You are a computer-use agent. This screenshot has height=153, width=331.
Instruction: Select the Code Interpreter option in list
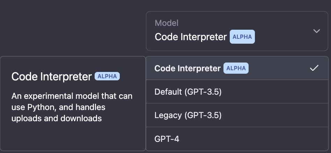(187, 68)
